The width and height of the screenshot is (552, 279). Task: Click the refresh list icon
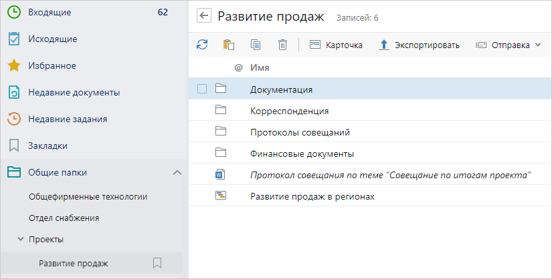(x=202, y=45)
